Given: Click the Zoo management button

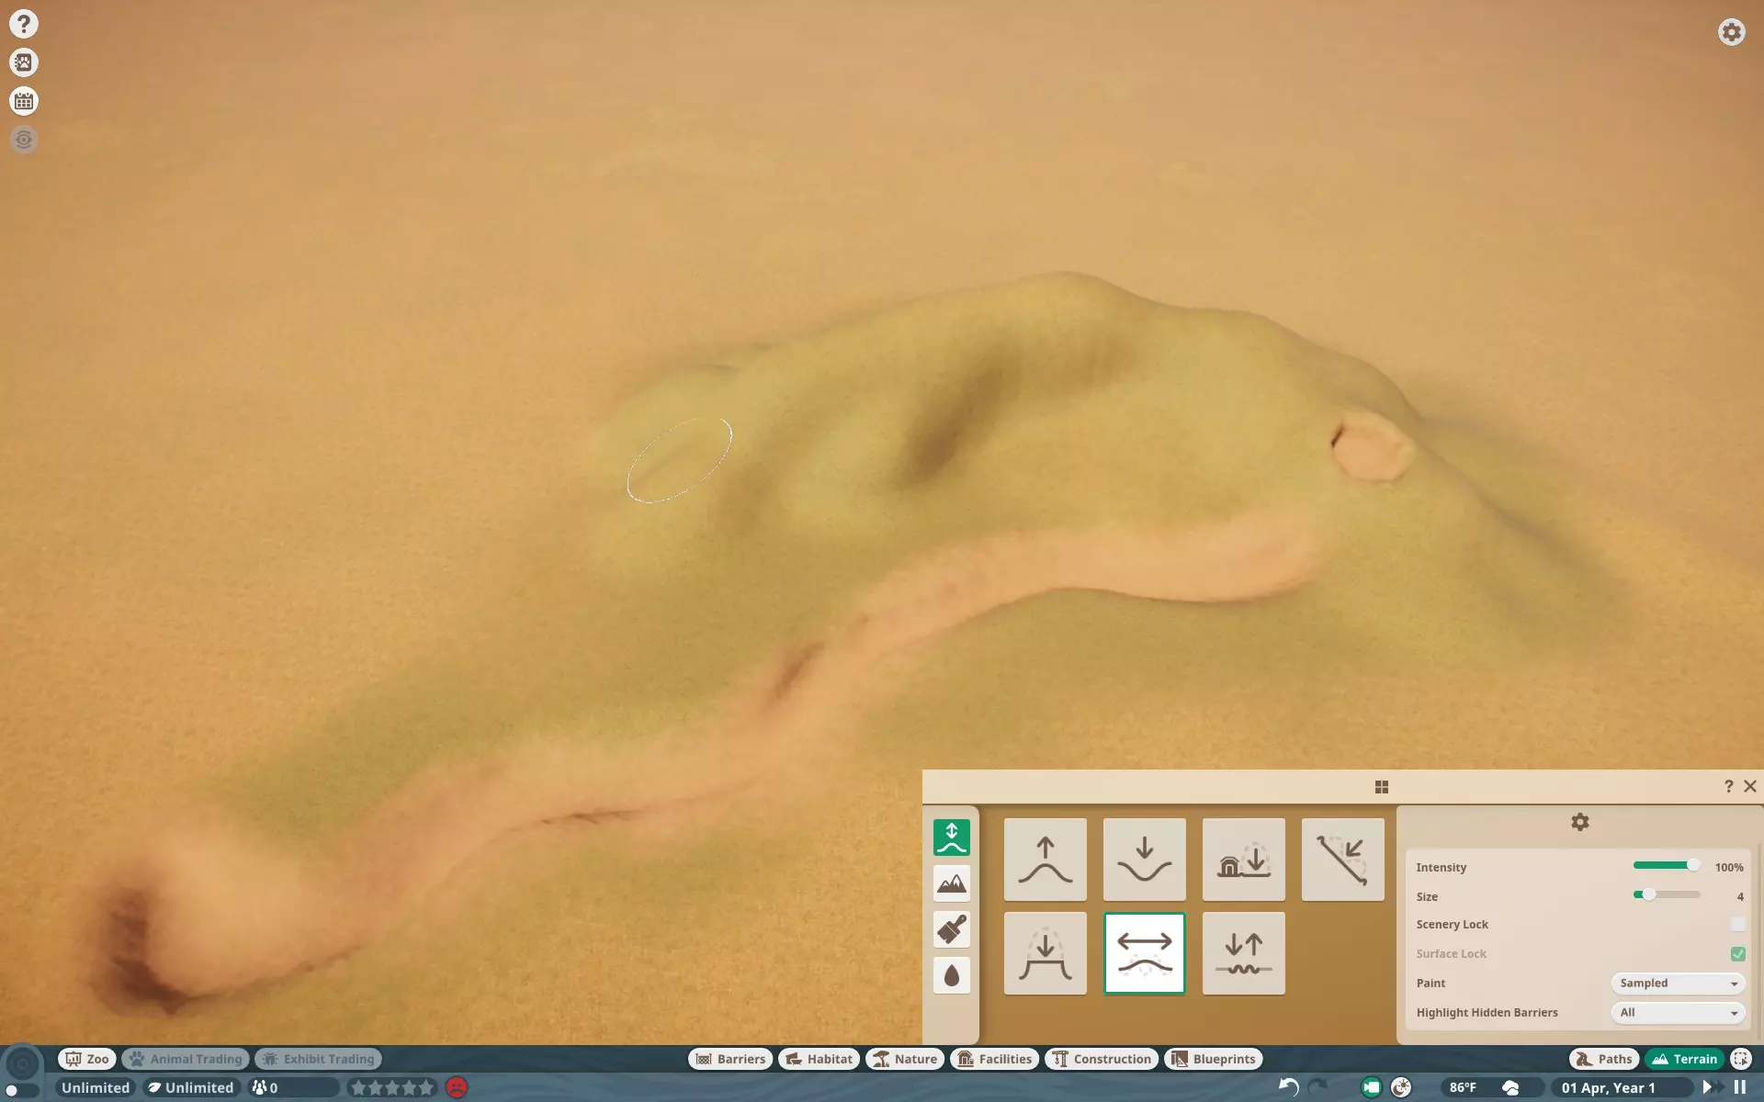Looking at the screenshot, I should [87, 1059].
